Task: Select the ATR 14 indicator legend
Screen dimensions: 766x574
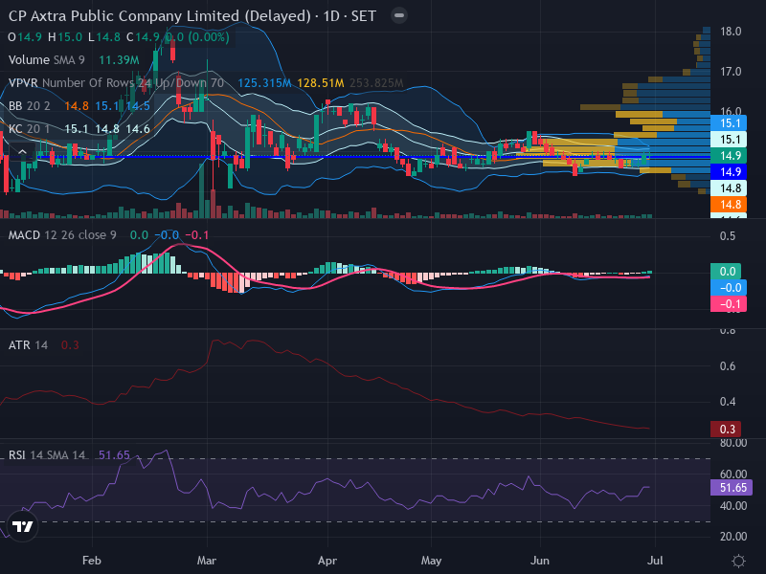Action: pos(29,345)
